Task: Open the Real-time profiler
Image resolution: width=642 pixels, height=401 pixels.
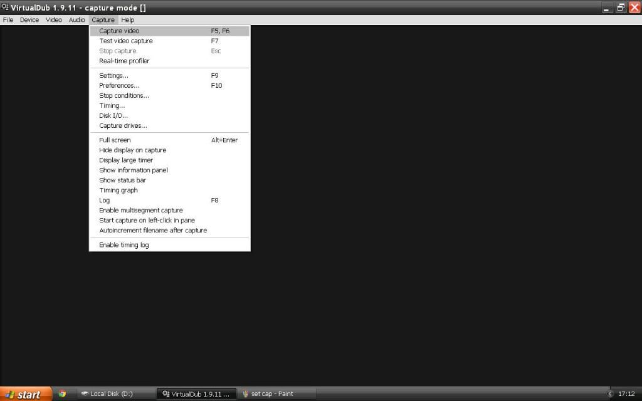Action: [x=124, y=61]
